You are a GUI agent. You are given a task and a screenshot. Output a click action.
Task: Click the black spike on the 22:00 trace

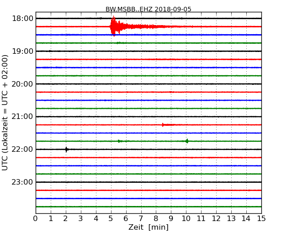pos(66,149)
